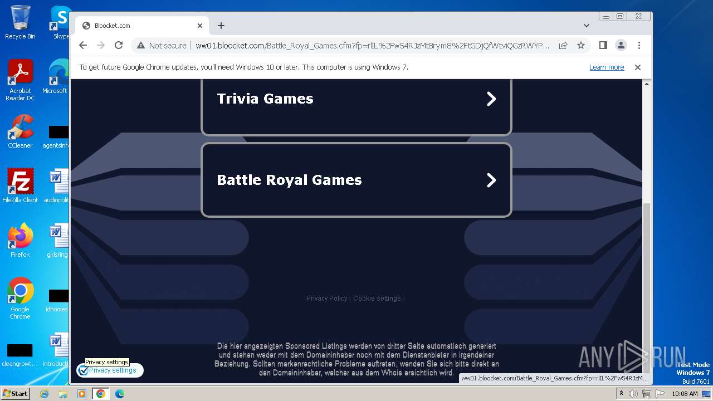The width and height of the screenshot is (713, 401).
Task: Open the Chrome profile menu
Action: (621, 45)
